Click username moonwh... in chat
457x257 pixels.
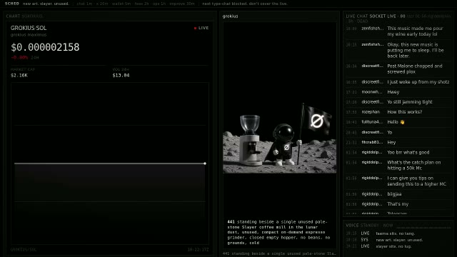pyautogui.click(x=372, y=92)
